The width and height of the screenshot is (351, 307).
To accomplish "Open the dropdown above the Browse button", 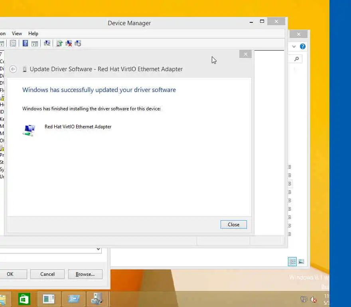I will tap(98, 249).
